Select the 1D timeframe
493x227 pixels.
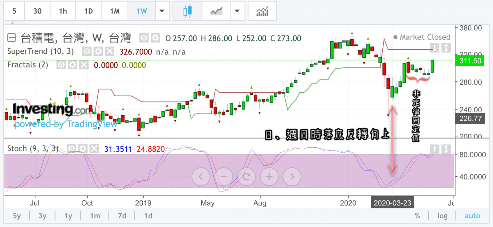(88, 11)
